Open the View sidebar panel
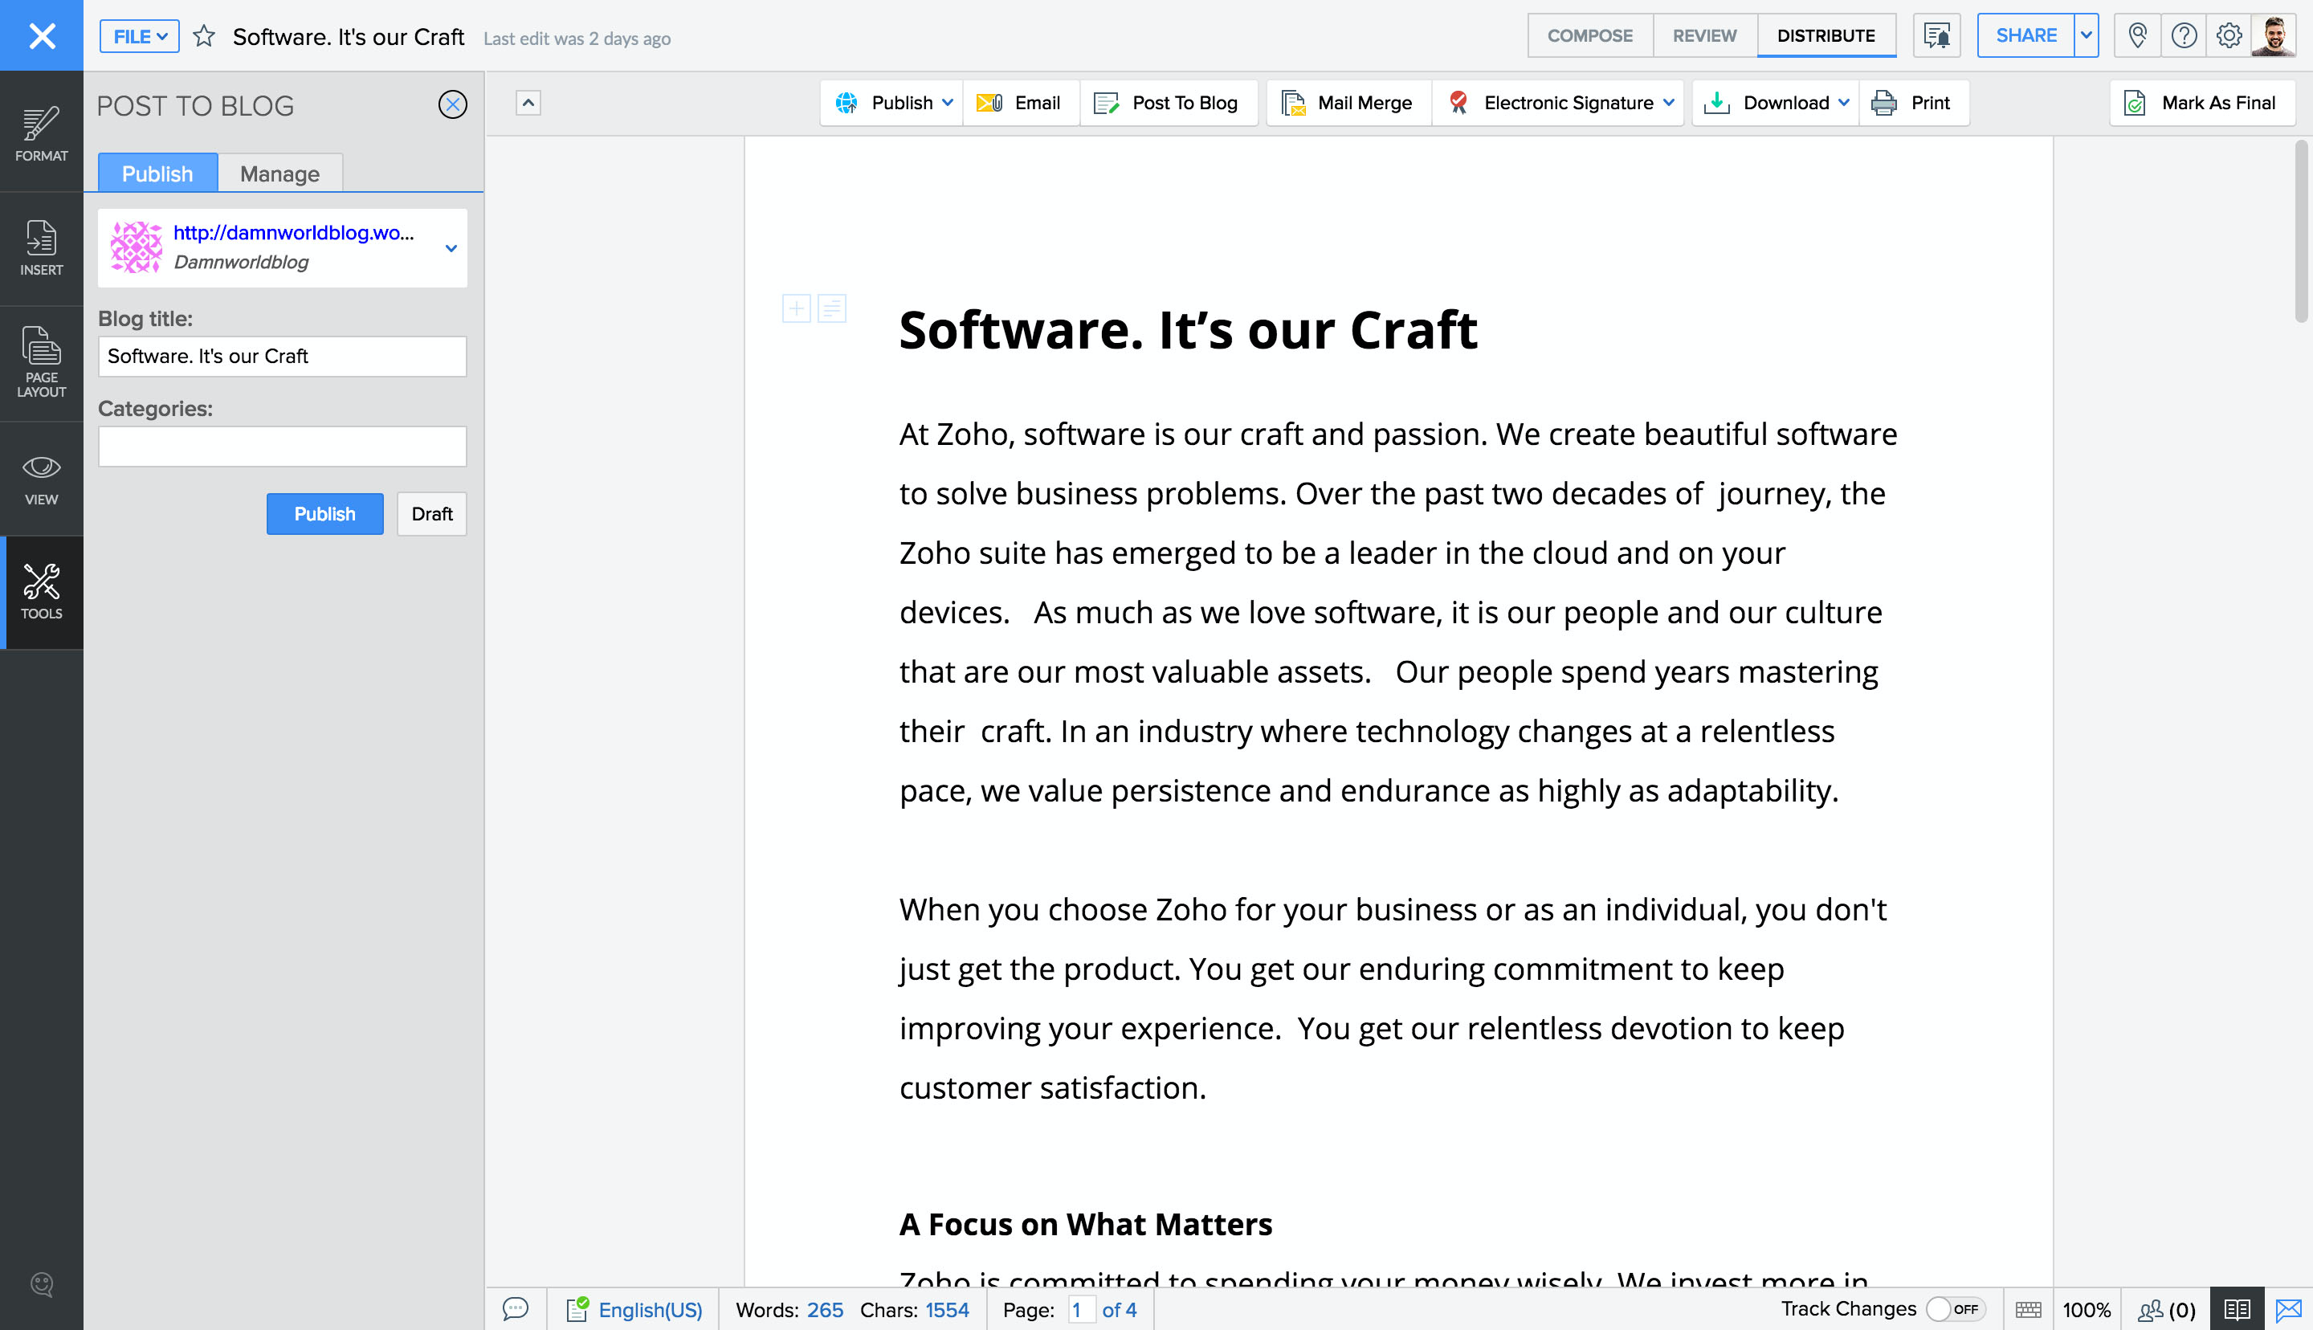The image size is (2313, 1330). (x=41, y=479)
